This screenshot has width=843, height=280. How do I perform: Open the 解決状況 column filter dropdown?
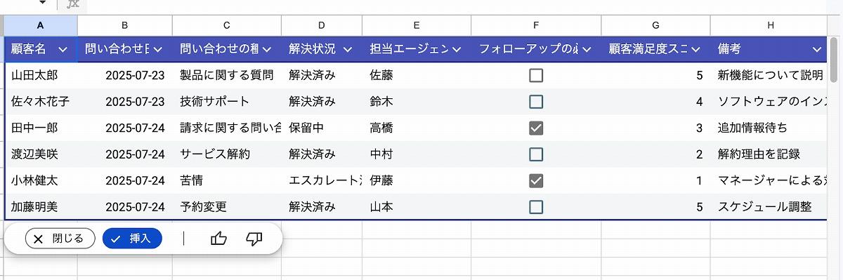[x=348, y=49]
